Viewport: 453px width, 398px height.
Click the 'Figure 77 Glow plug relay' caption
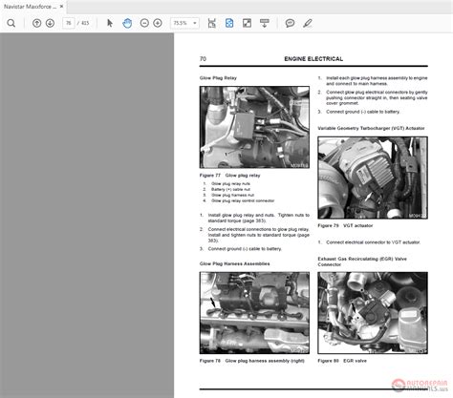click(x=229, y=176)
